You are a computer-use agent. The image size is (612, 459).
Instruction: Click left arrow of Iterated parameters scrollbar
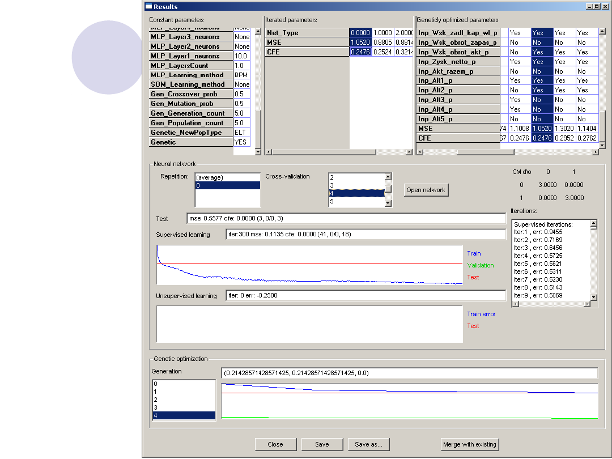pos(268,152)
